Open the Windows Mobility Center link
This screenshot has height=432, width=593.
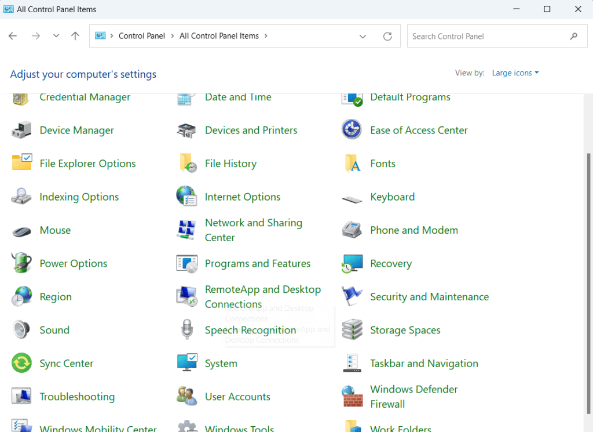(98, 428)
